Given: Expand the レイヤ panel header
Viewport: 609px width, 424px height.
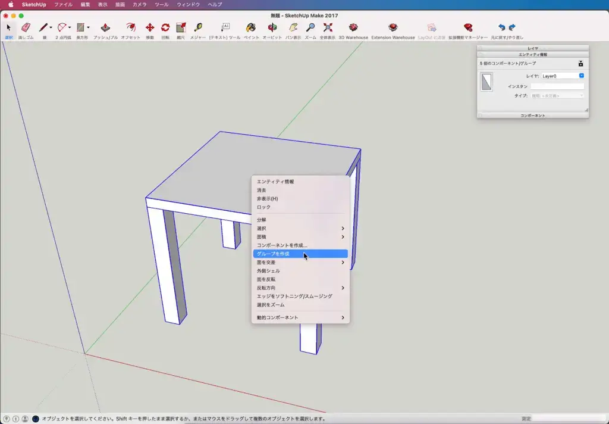Looking at the screenshot, I should tap(533, 48).
